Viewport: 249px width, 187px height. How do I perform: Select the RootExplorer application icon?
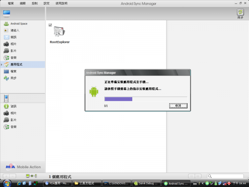pyautogui.click(x=59, y=31)
